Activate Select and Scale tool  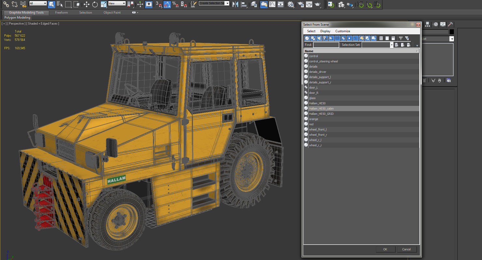pyautogui.click(x=104, y=4)
